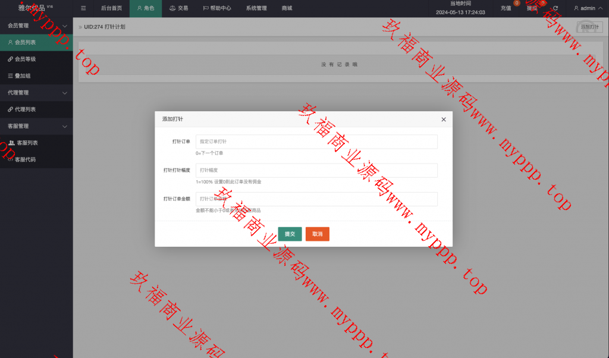Focus the 打针幅度 input field
Screen dimensions: 609x358
coord(316,170)
